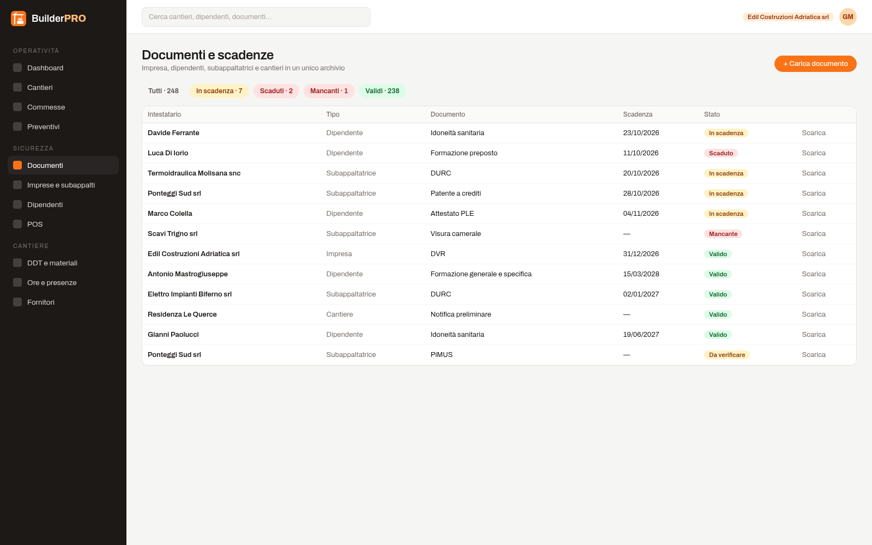Filter by Tutti · 248
Screen dimensions: 872x545
163,91
